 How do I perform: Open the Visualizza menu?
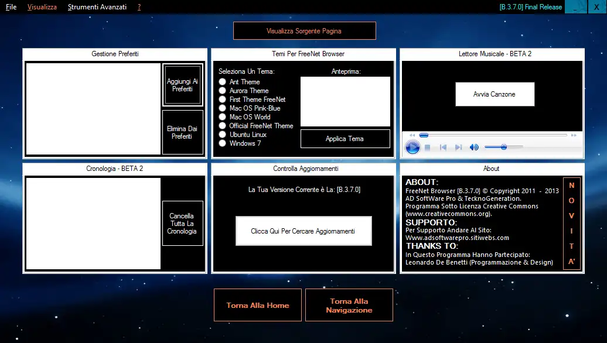pyautogui.click(x=42, y=7)
